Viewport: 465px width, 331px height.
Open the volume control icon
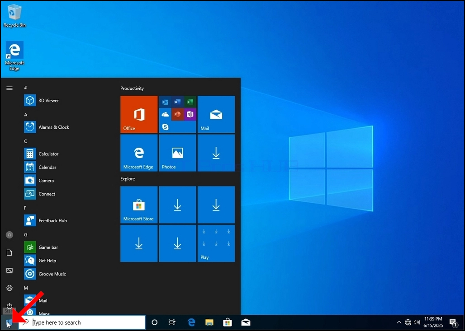(x=417, y=322)
